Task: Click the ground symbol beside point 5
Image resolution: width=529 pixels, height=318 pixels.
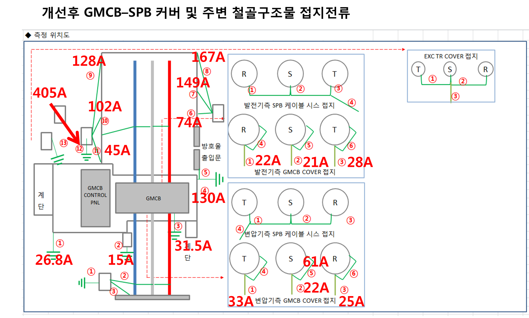Action: pos(219,180)
